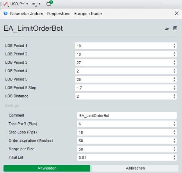Click the 'Order Expiration (Minutes)' label
Viewport: 182px width, 173px height.
point(31,141)
